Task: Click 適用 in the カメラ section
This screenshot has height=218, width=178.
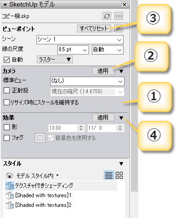Action: click(x=103, y=71)
